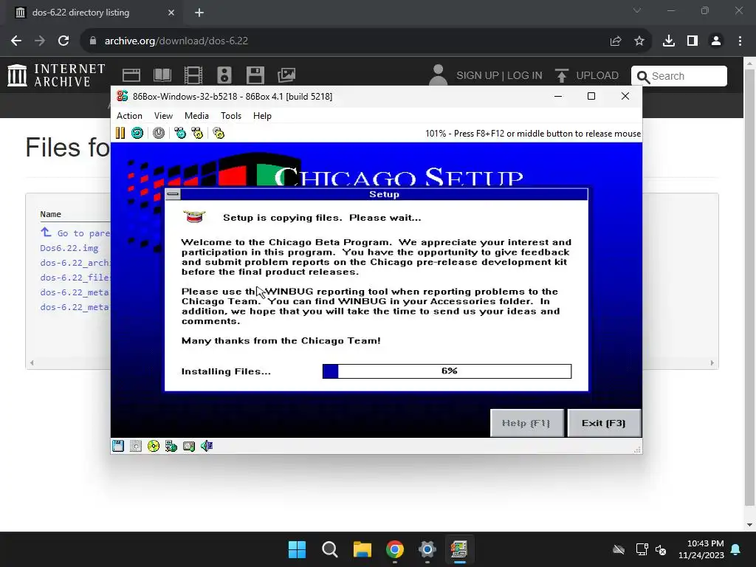Click Help (F1) button in Setup
Screen dimensions: 756x567
[x=526, y=423]
